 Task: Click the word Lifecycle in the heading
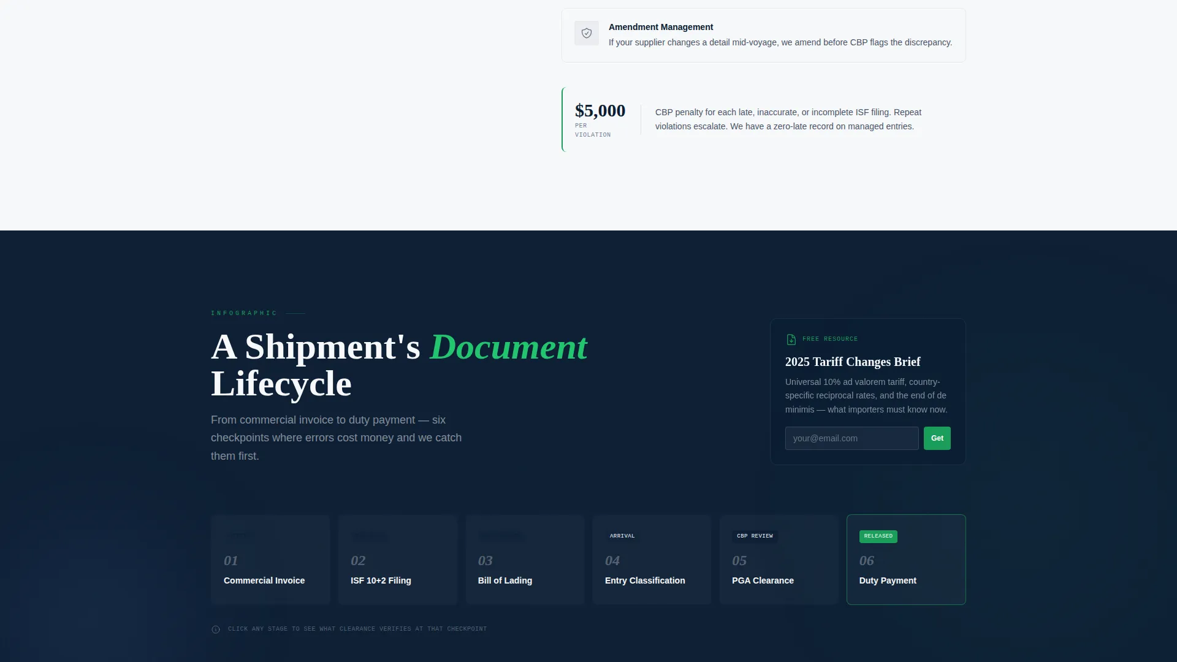[281, 384]
